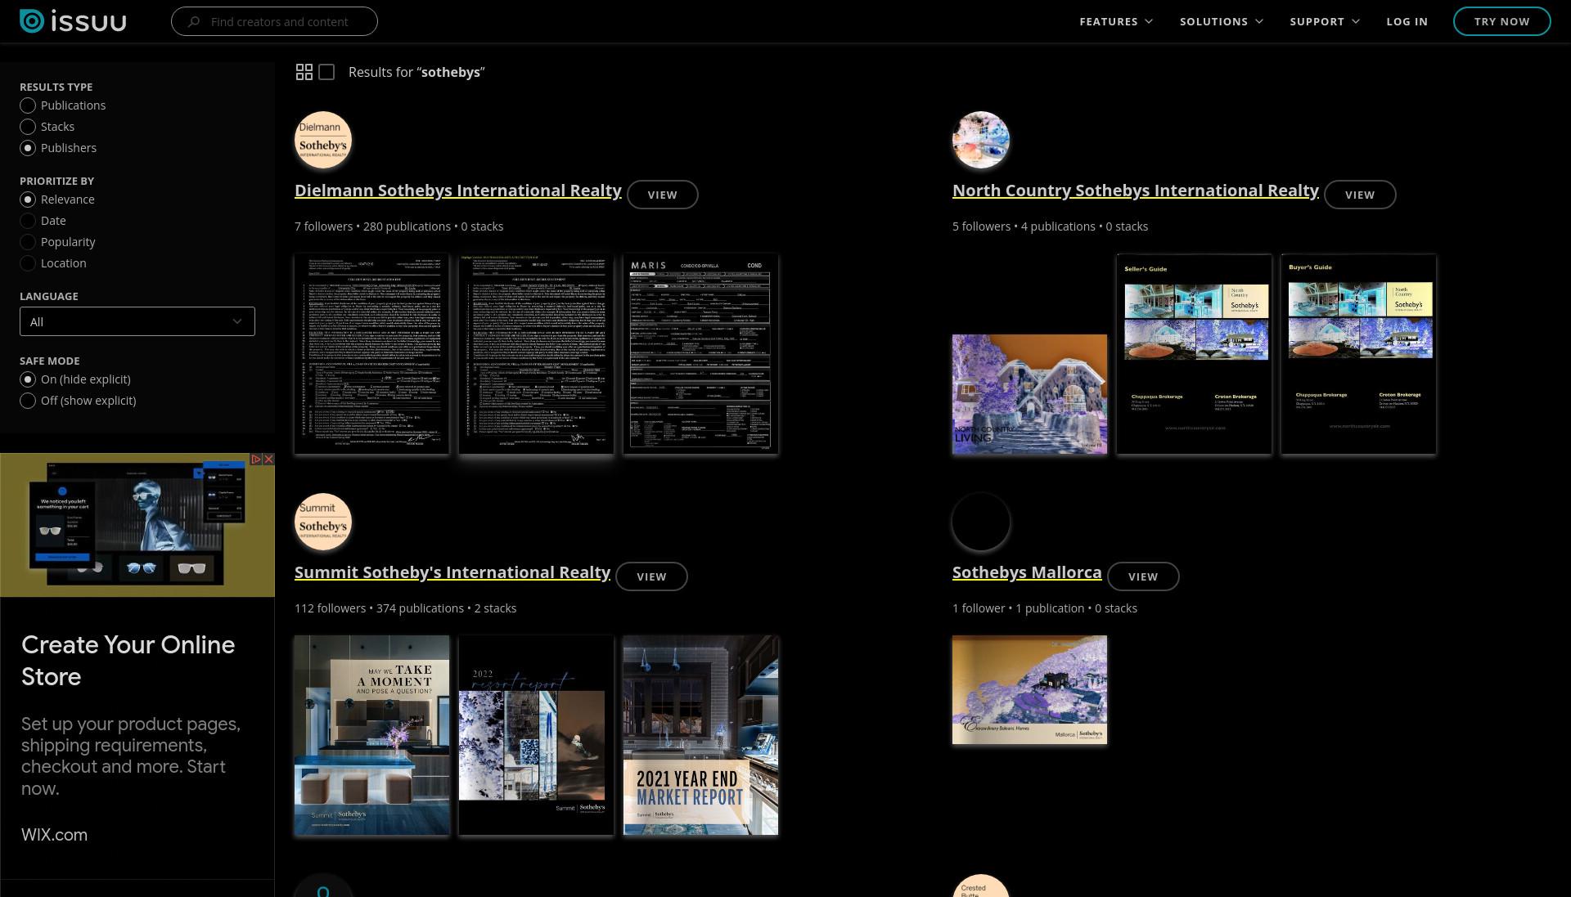The width and height of the screenshot is (1571, 897).
Task: Open the Seller's Guide publication thumbnail
Action: (1195, 354)
